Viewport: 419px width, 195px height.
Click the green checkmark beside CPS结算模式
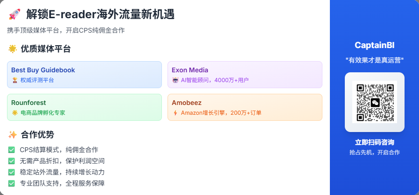click(x=12, y=150)
